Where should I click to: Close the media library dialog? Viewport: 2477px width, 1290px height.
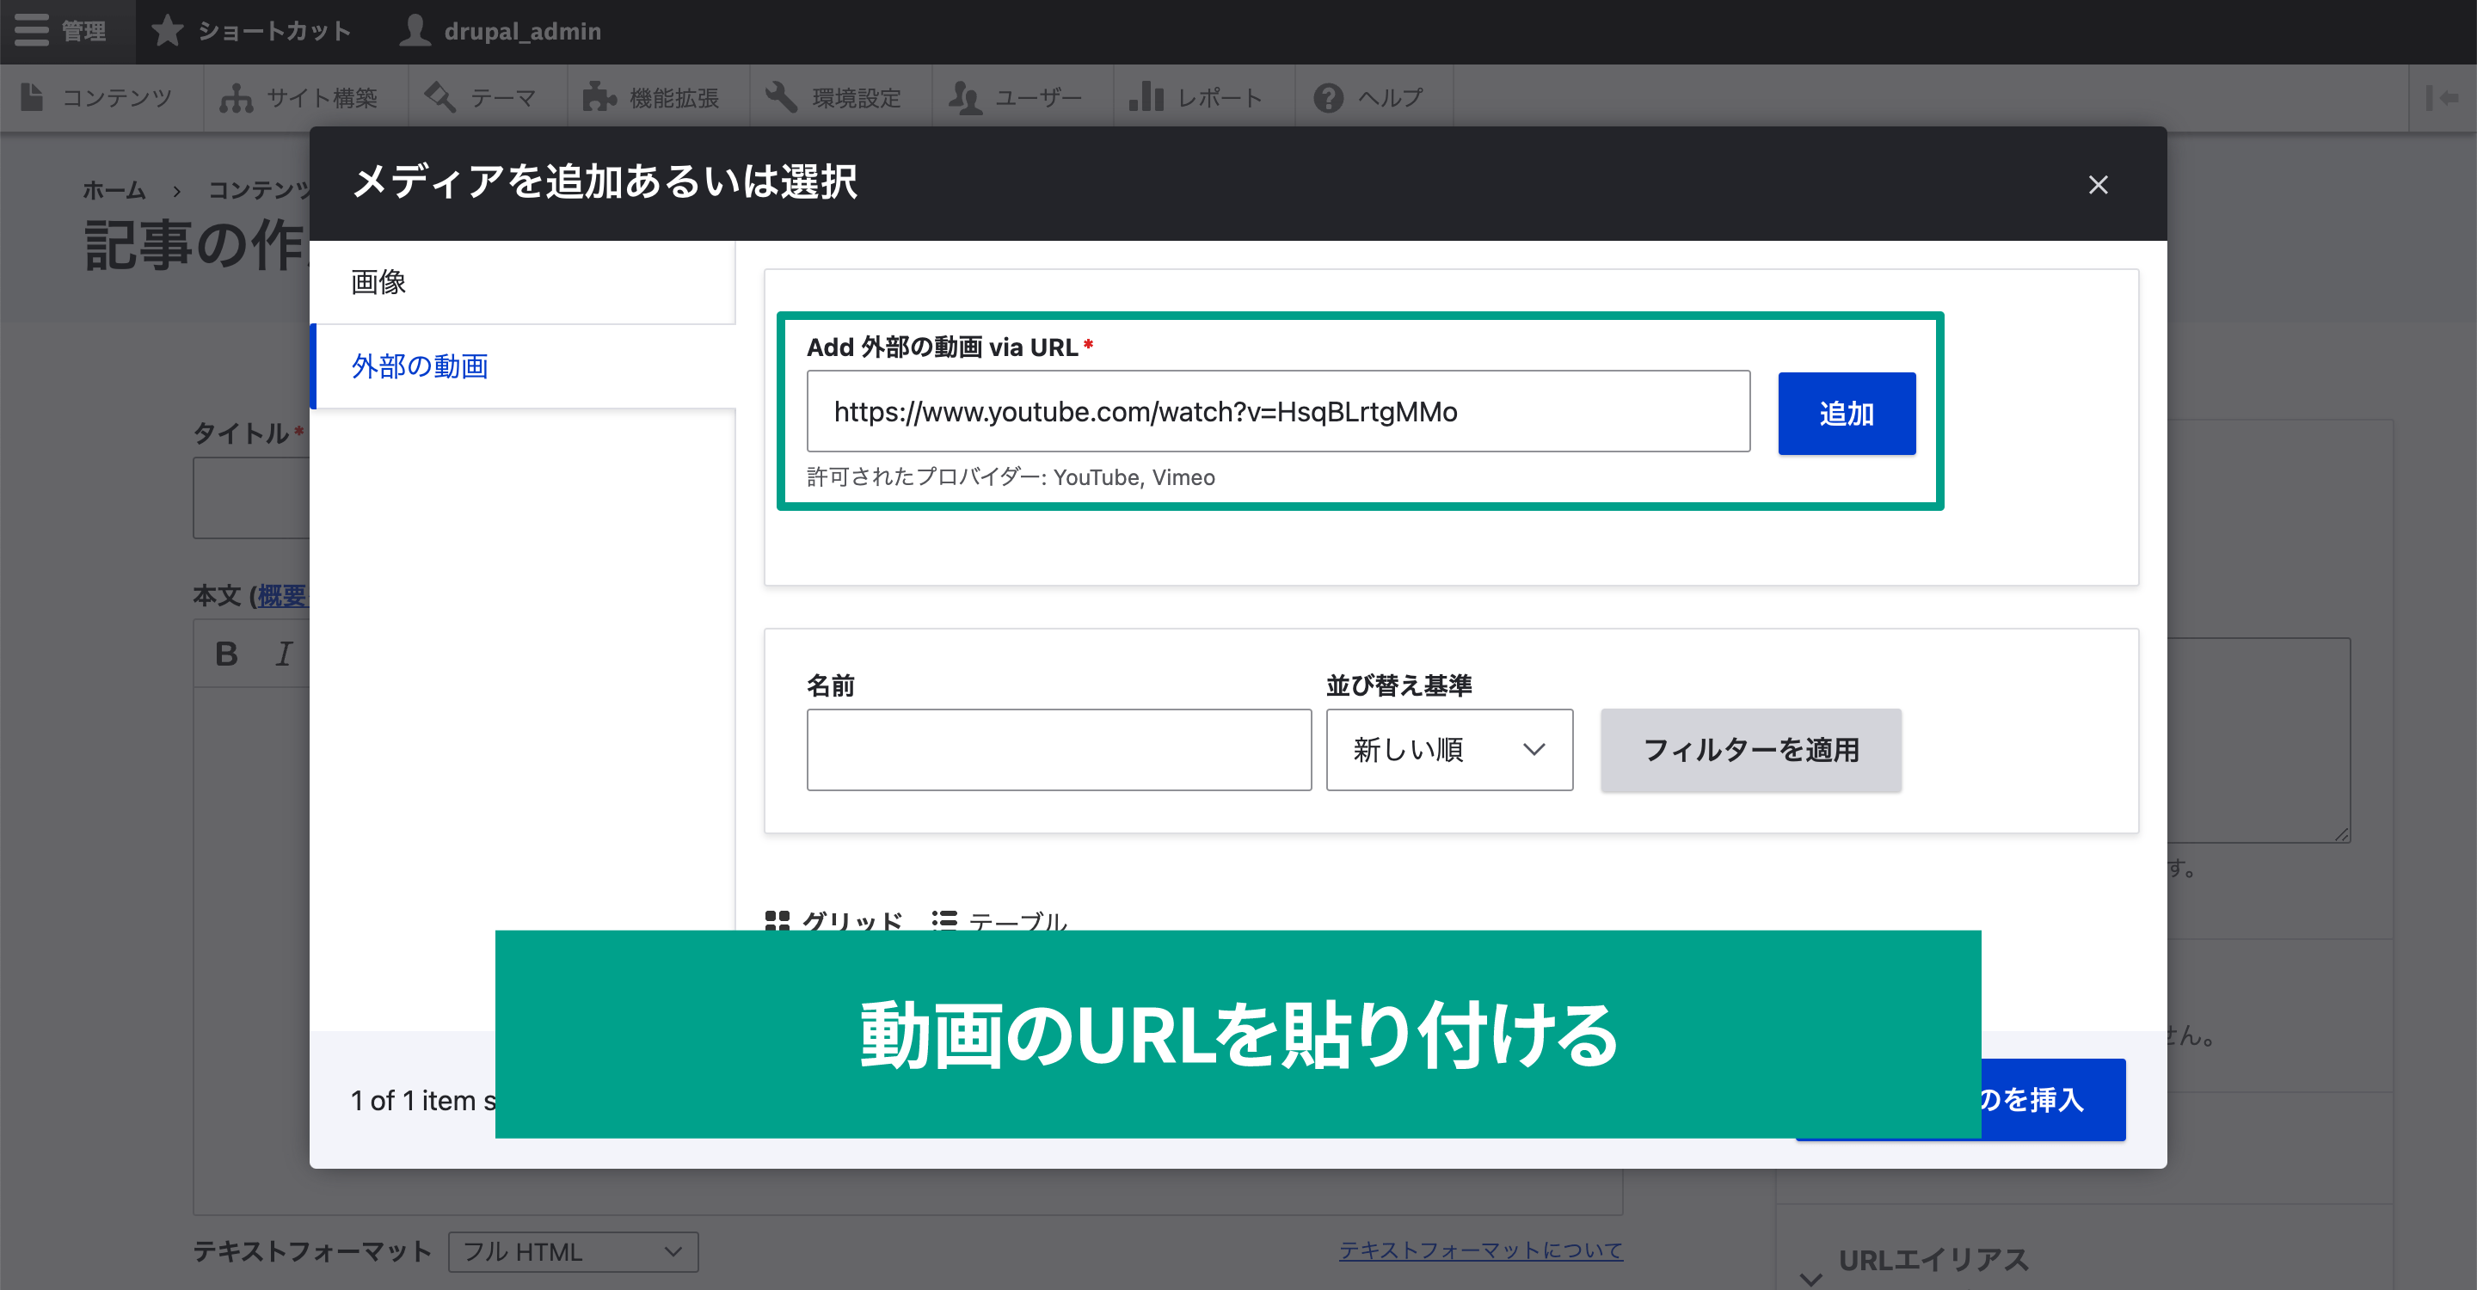click(x=2099, y=185)
